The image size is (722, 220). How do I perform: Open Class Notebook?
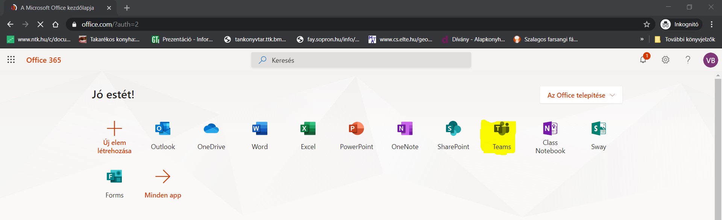pos(550,137)
